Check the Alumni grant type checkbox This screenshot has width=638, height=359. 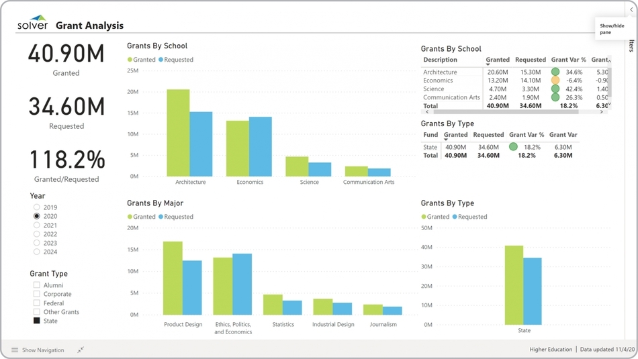pyautogui.click(x=37, y=285)
